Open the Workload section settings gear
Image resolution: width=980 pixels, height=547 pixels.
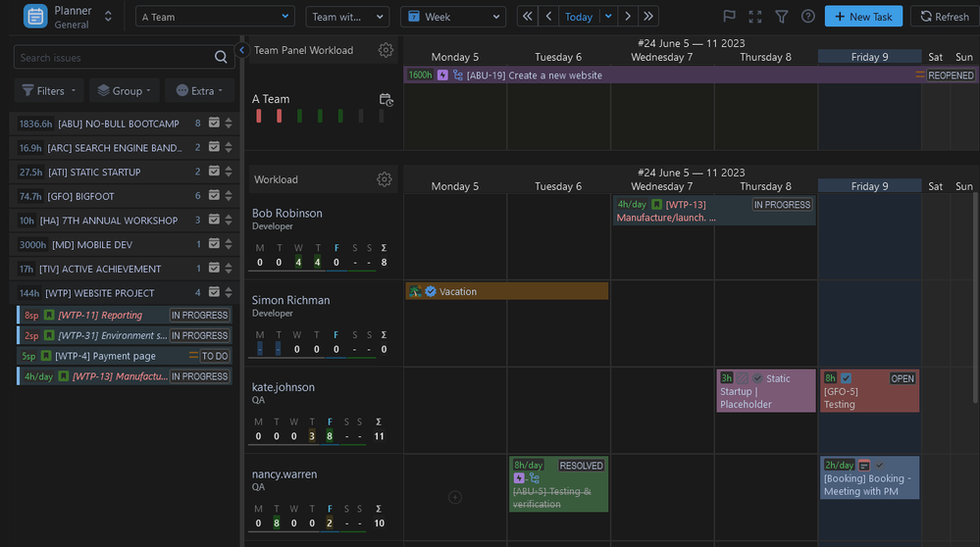coord(385,179)
